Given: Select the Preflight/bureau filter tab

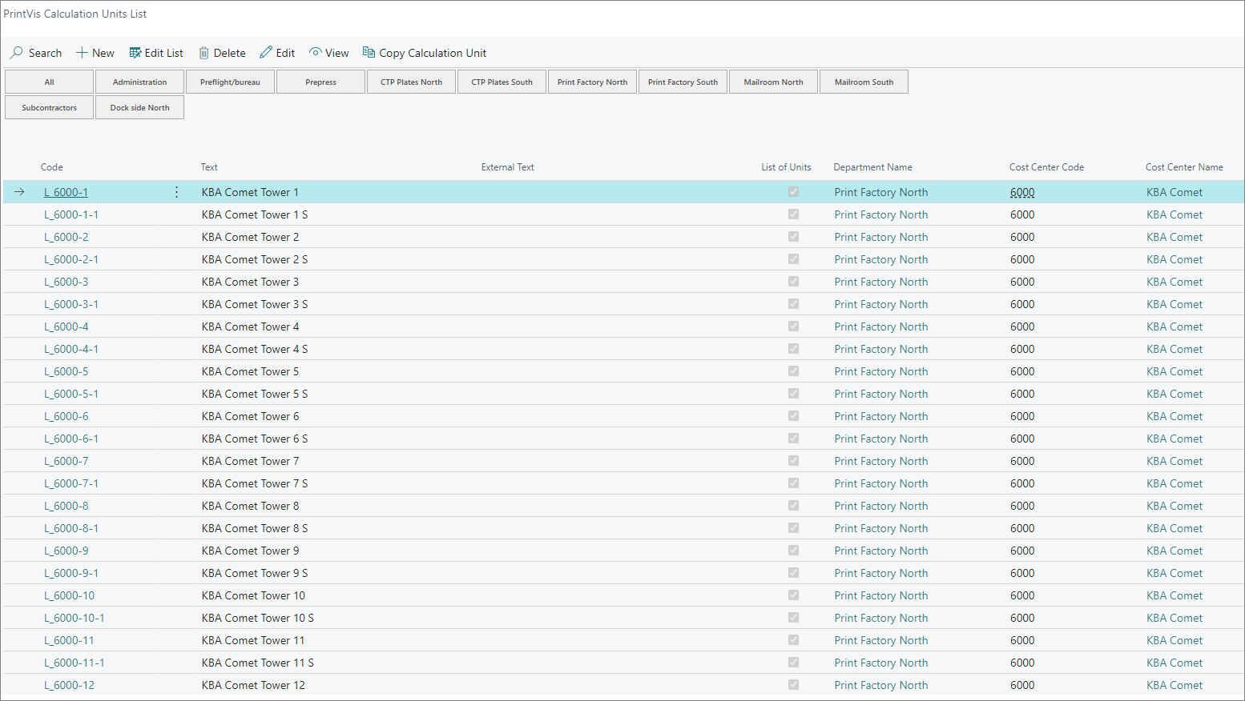Looking at the screenshot, I should pos(231,82).
